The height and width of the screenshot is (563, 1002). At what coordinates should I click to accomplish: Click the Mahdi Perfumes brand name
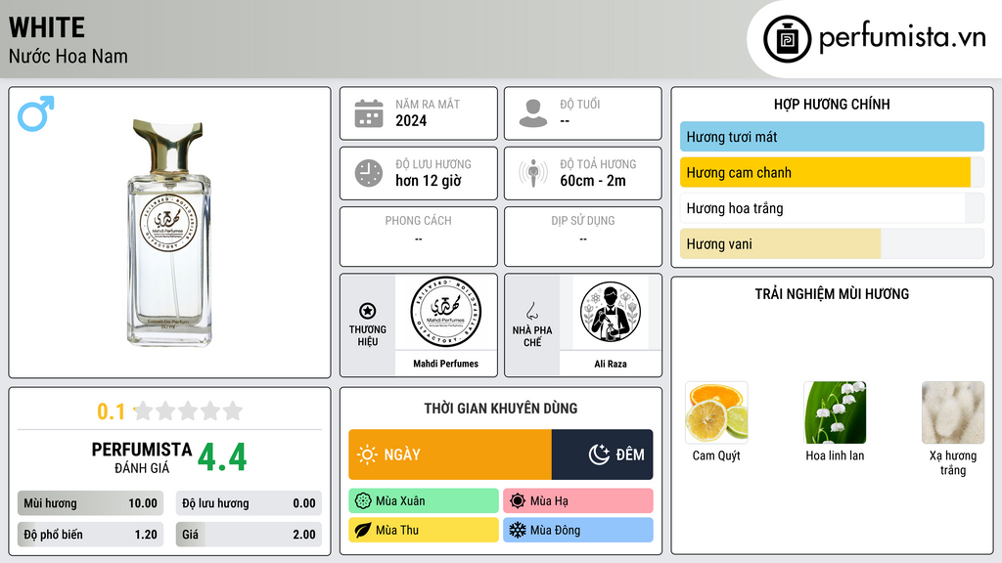(x=445, y=364)
